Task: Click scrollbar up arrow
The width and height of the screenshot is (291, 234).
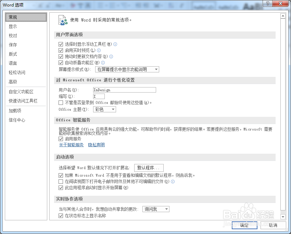Action: click(283, 16)
